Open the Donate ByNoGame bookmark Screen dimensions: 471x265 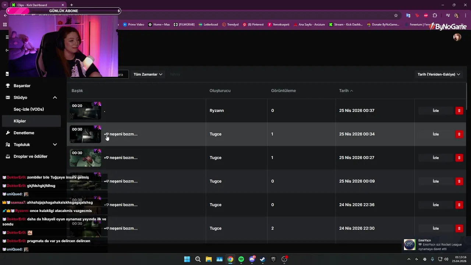tap(383, 25)
